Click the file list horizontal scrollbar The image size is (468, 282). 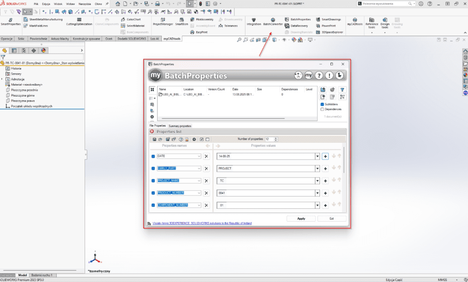pyautogui.click(x=223, y=119)
